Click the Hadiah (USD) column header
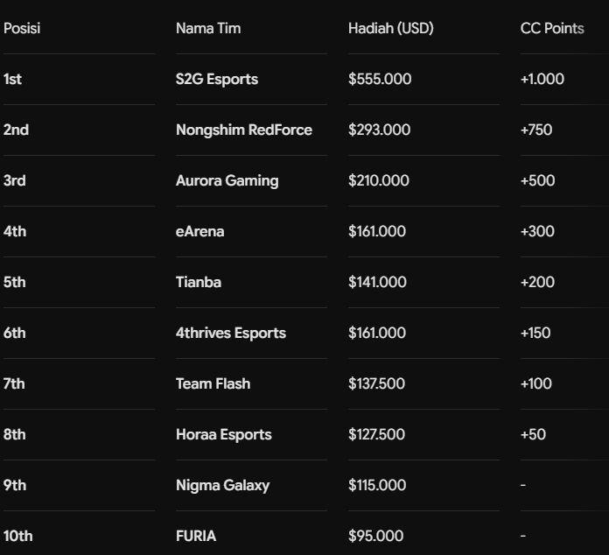The width and height of the screenshot is (609, 555). [x=391, y=28]
